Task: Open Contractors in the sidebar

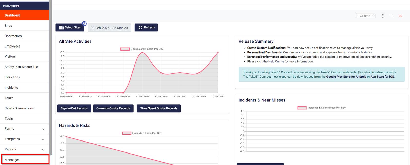Action: click(25, 36)
